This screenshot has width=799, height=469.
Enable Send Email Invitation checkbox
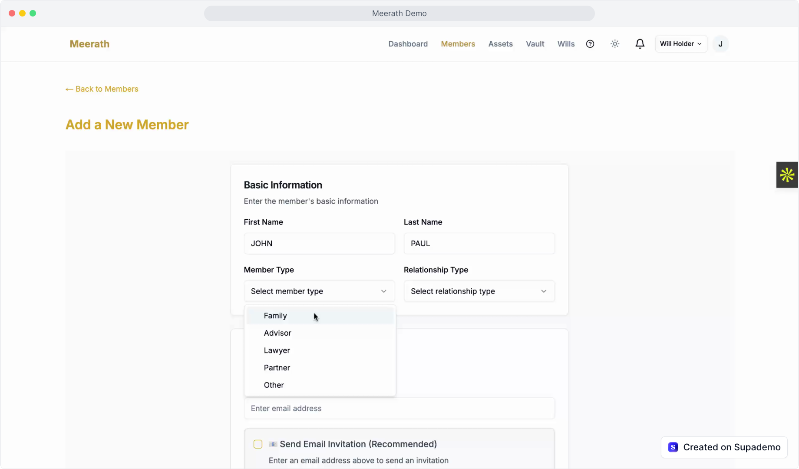coord(258,444)
